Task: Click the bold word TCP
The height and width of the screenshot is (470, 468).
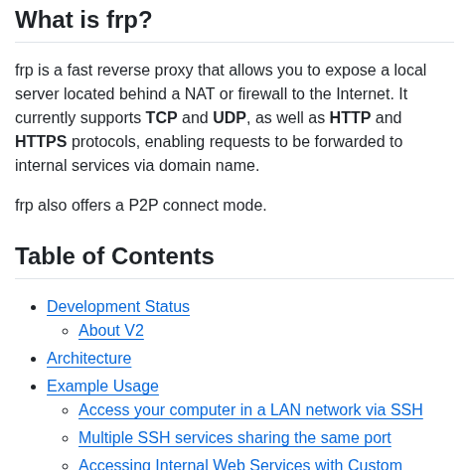Action: click(x=162, y=117)
